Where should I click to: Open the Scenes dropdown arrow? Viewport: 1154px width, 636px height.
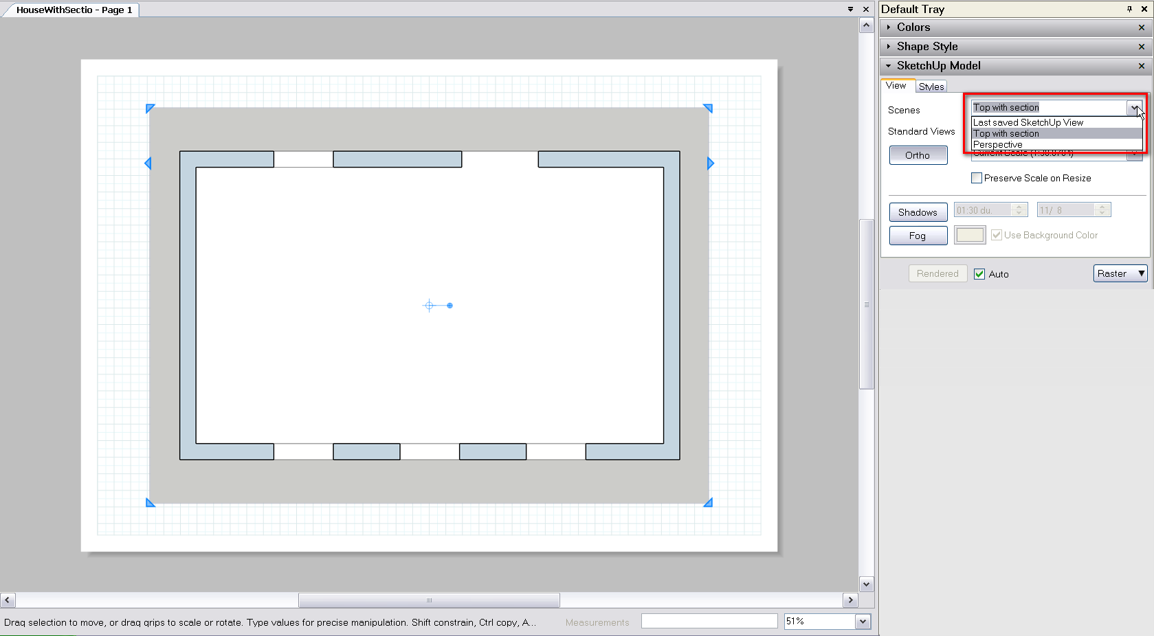coord(1134,108)
